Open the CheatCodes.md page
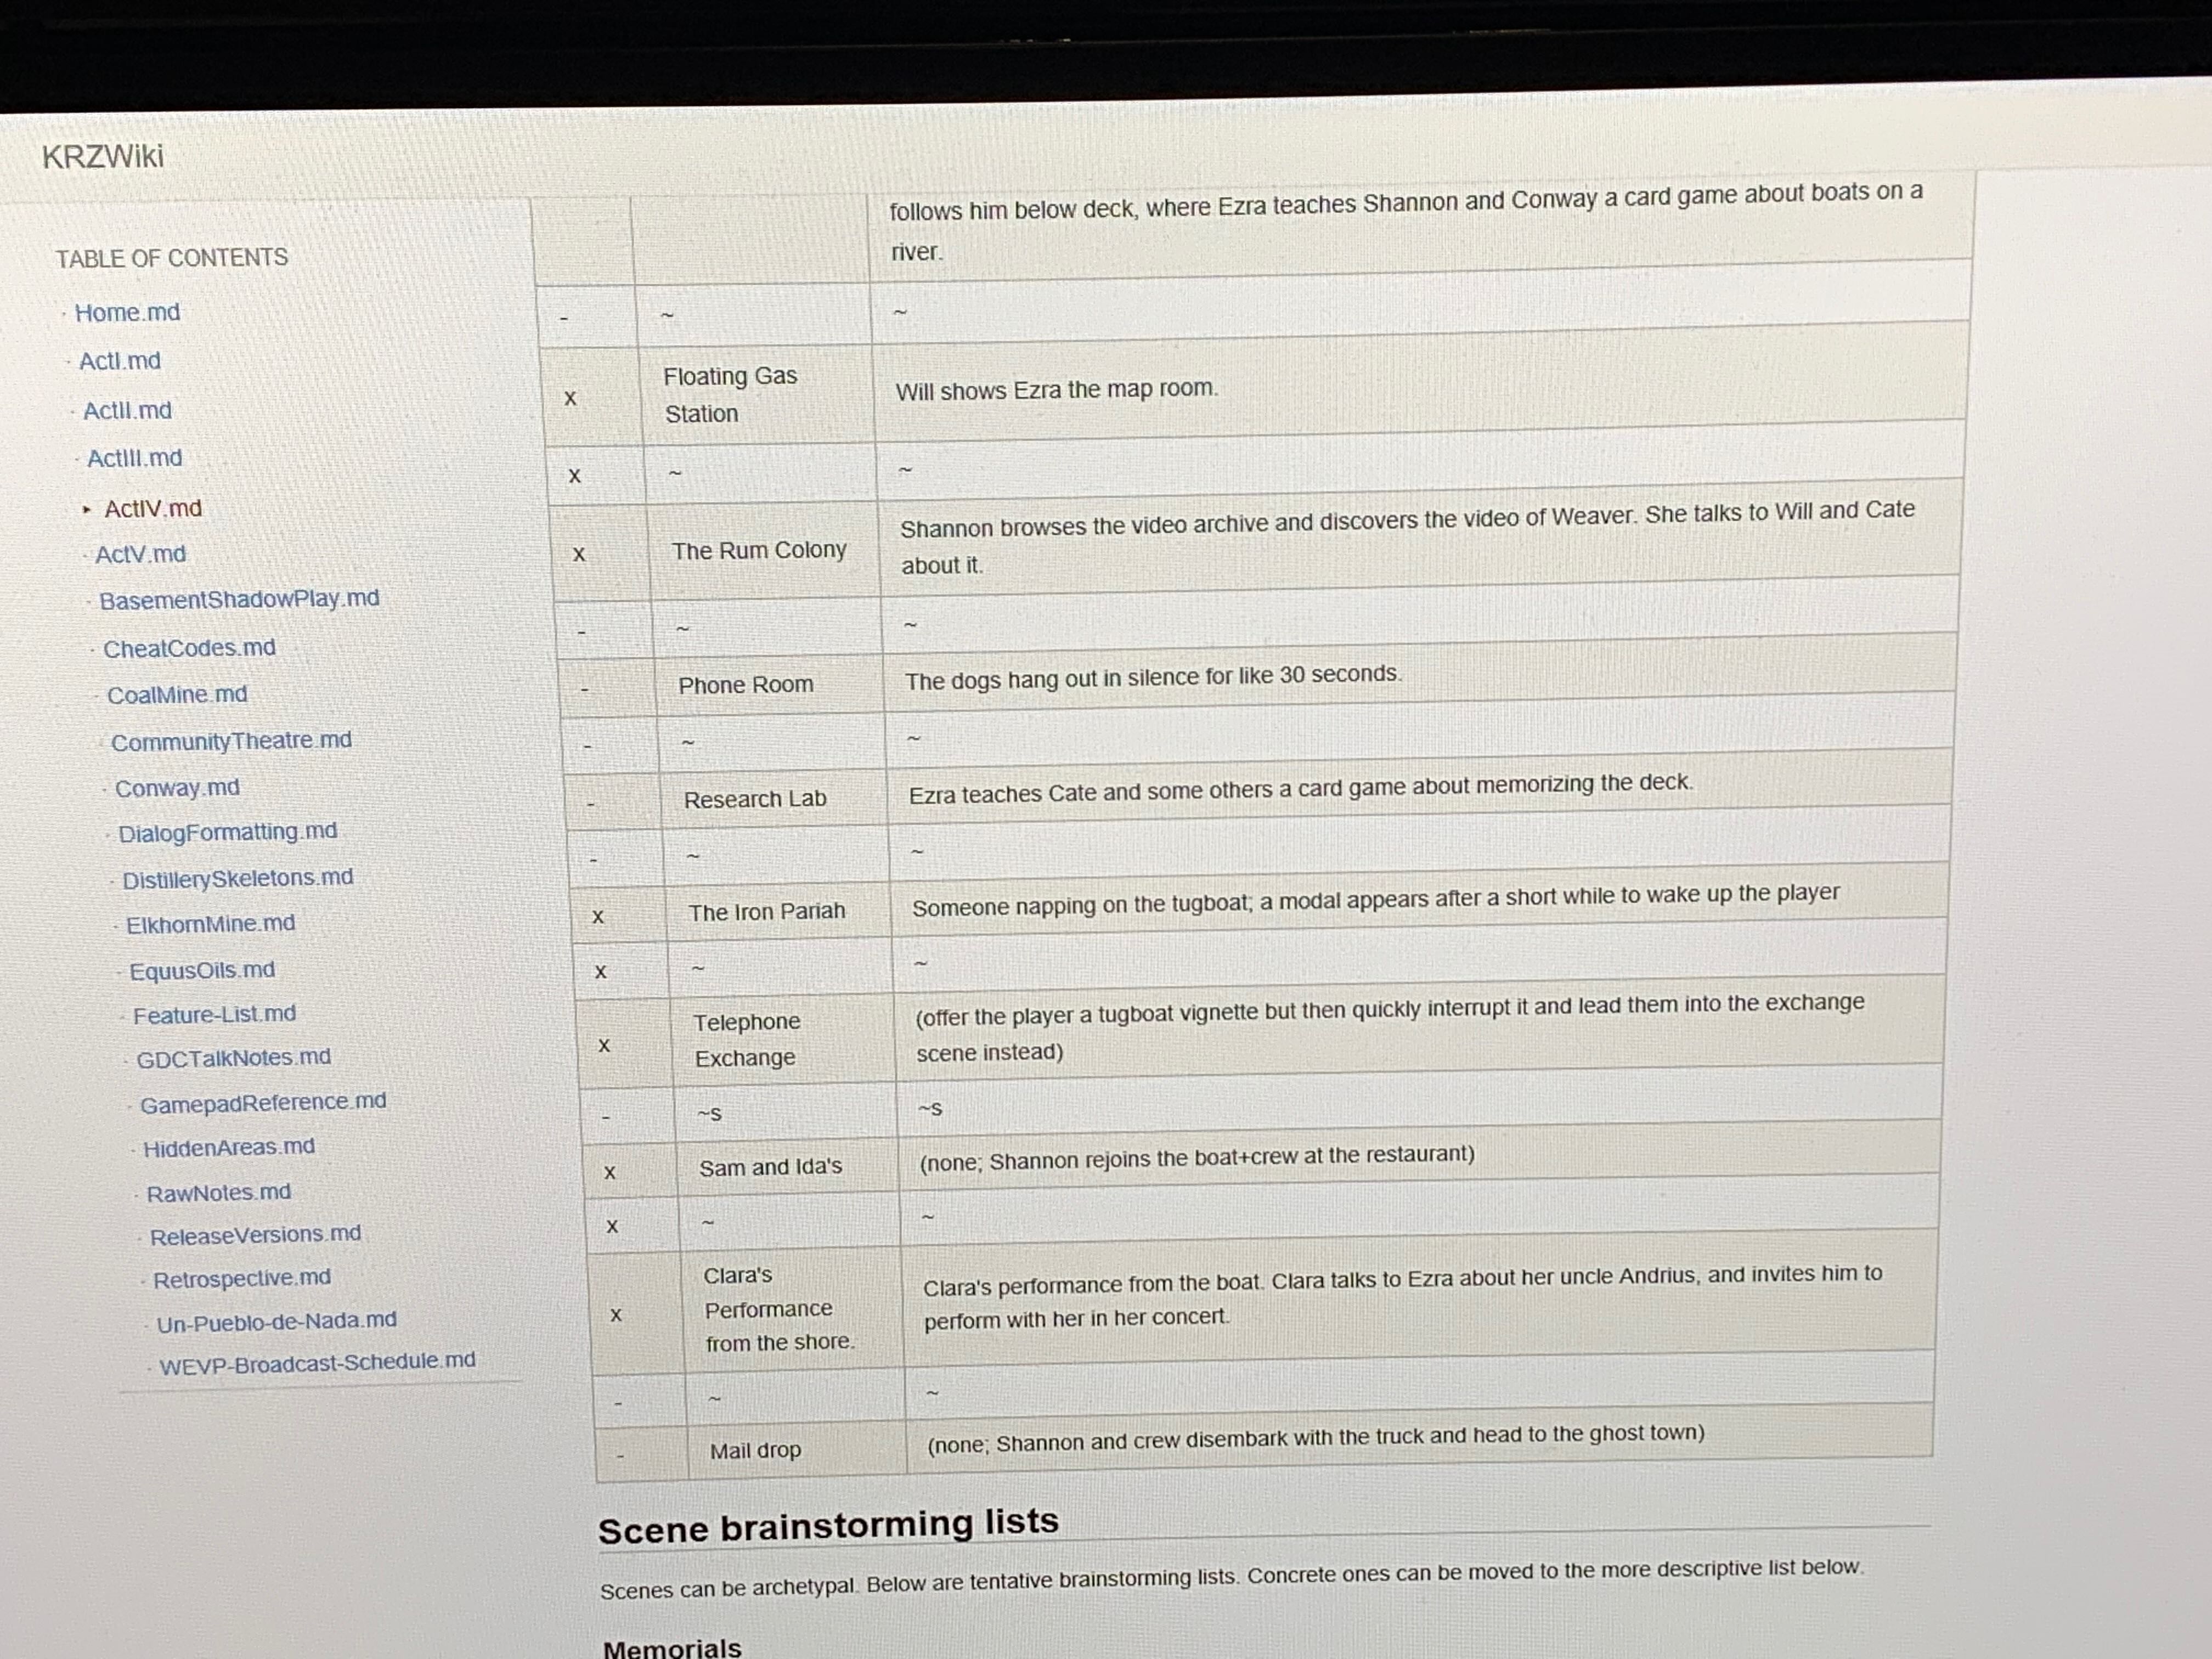 point(189,648)
